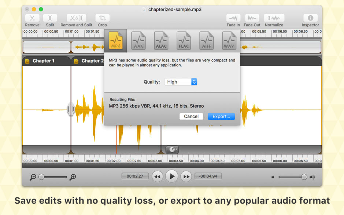This screenshot has height=215, width=344.
Task: Select the MP3 export format icon
Action: (x=116, y=41)
